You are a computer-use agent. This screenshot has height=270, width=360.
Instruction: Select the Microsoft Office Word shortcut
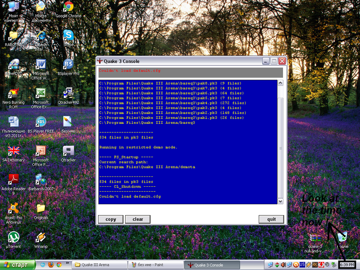click(x=41, y=69)
